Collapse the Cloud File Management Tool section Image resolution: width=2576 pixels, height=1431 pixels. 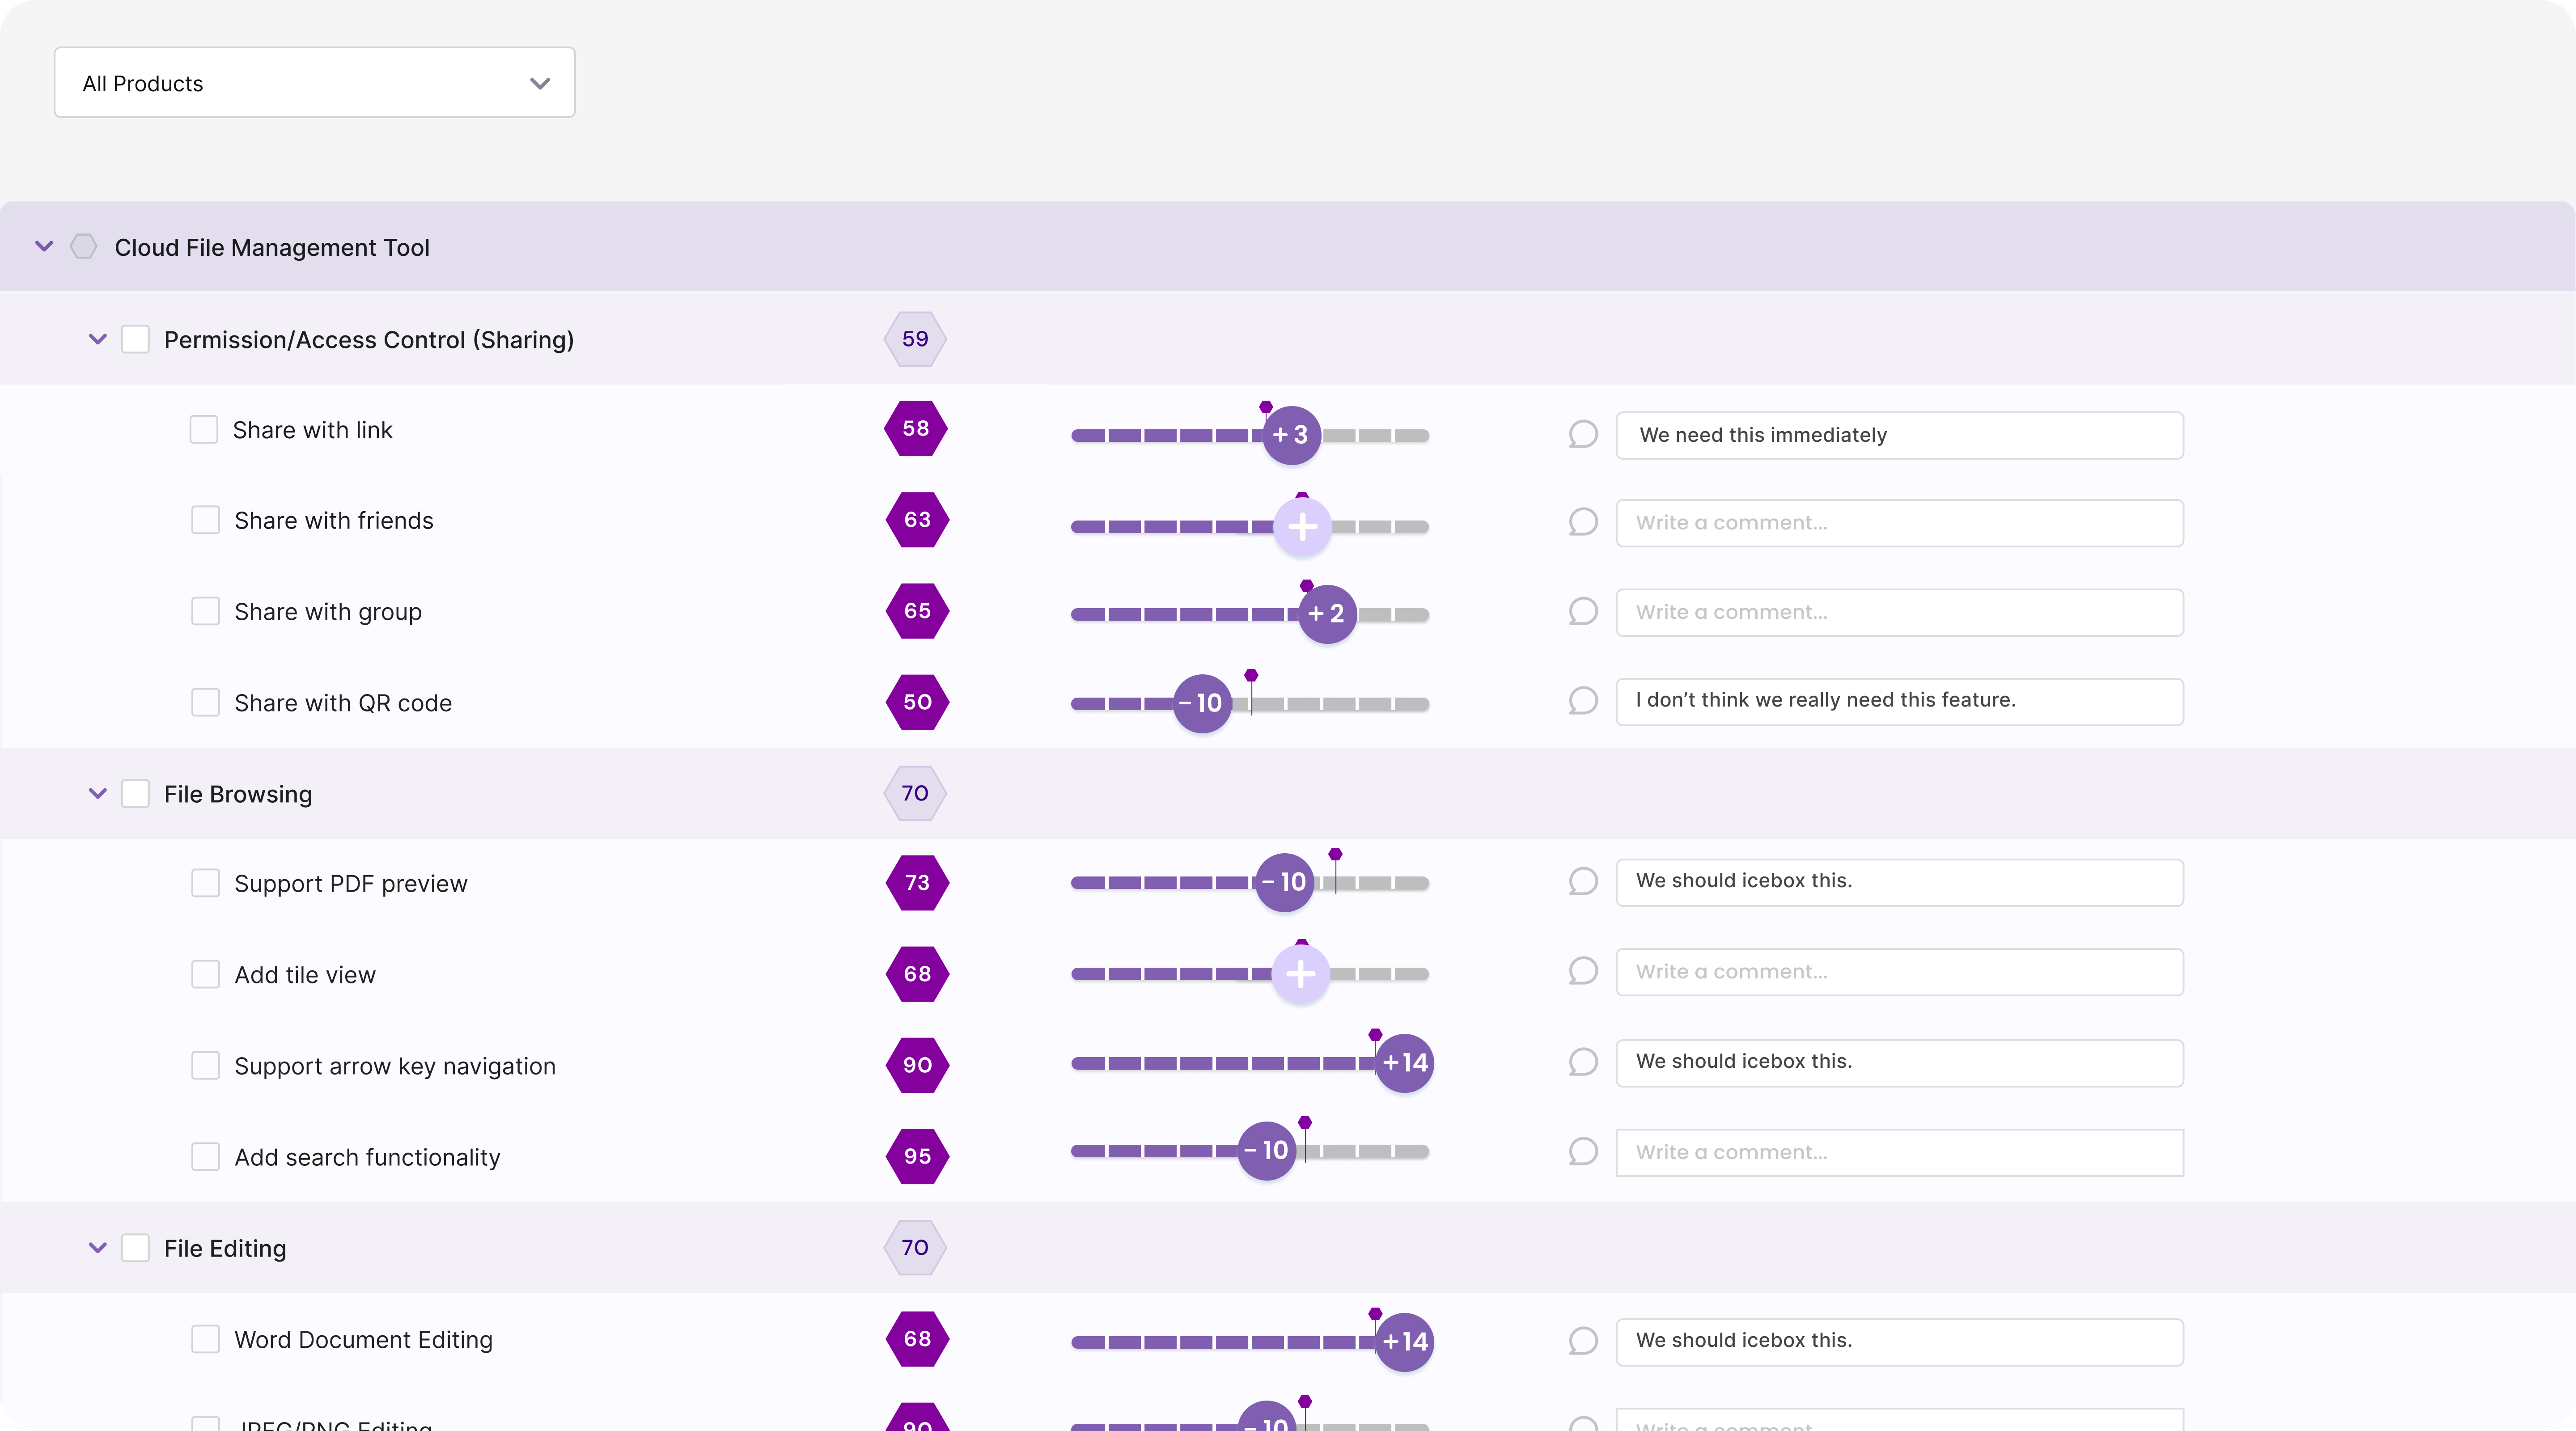(x=44, y=247)
